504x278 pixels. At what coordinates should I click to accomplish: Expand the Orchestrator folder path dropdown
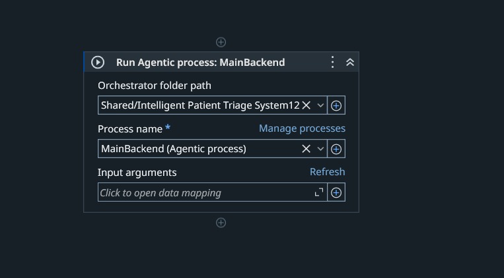[x=320, y=105]
